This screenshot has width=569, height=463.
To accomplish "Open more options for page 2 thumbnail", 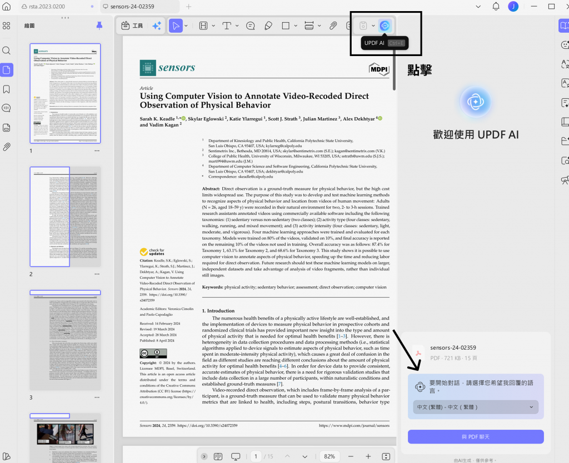I will pos(97,274).
